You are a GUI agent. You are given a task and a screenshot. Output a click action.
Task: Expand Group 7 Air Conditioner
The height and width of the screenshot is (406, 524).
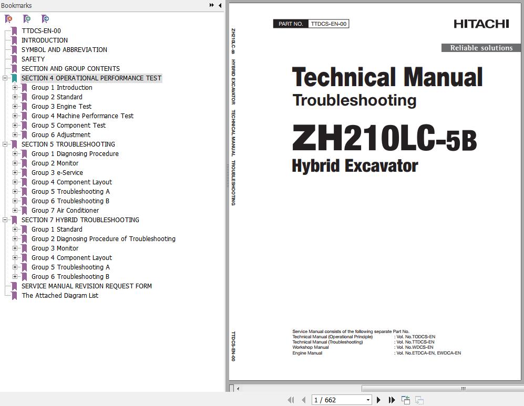point(15,210)
